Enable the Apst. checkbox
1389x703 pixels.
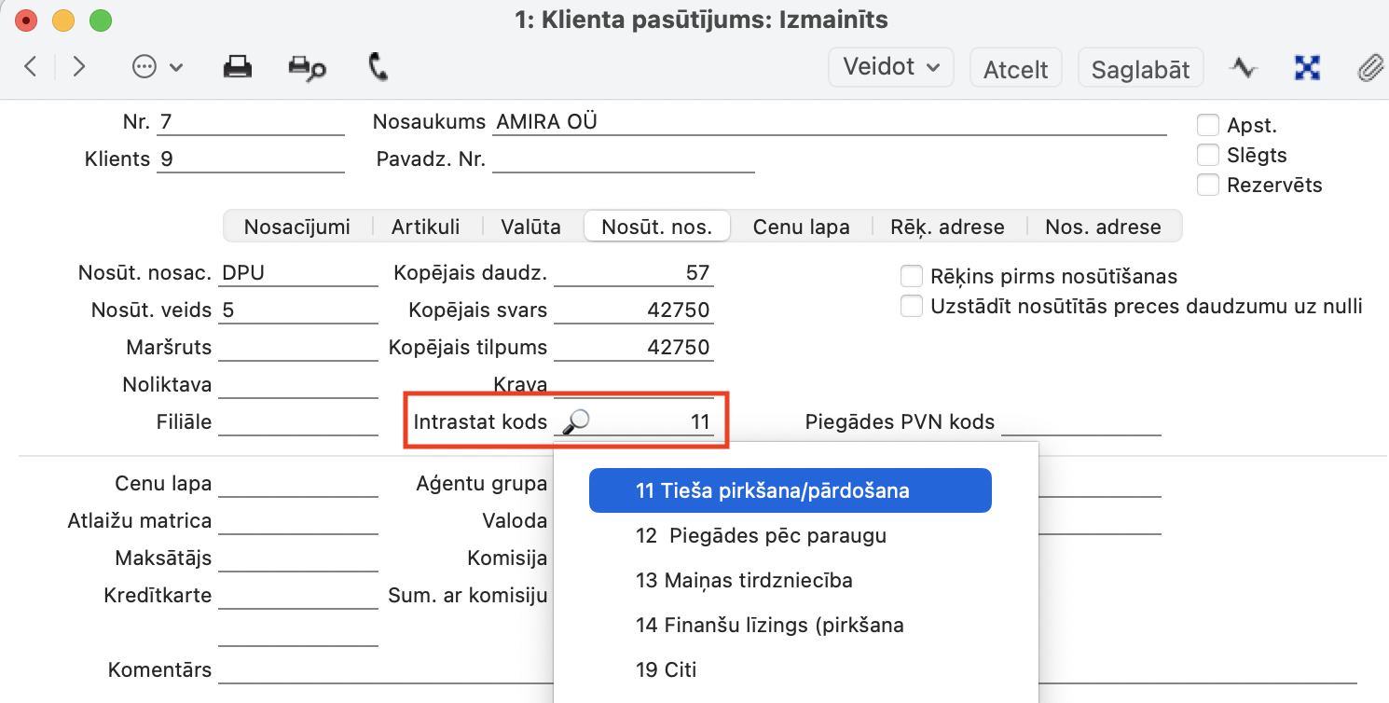tap(1208, 125)
